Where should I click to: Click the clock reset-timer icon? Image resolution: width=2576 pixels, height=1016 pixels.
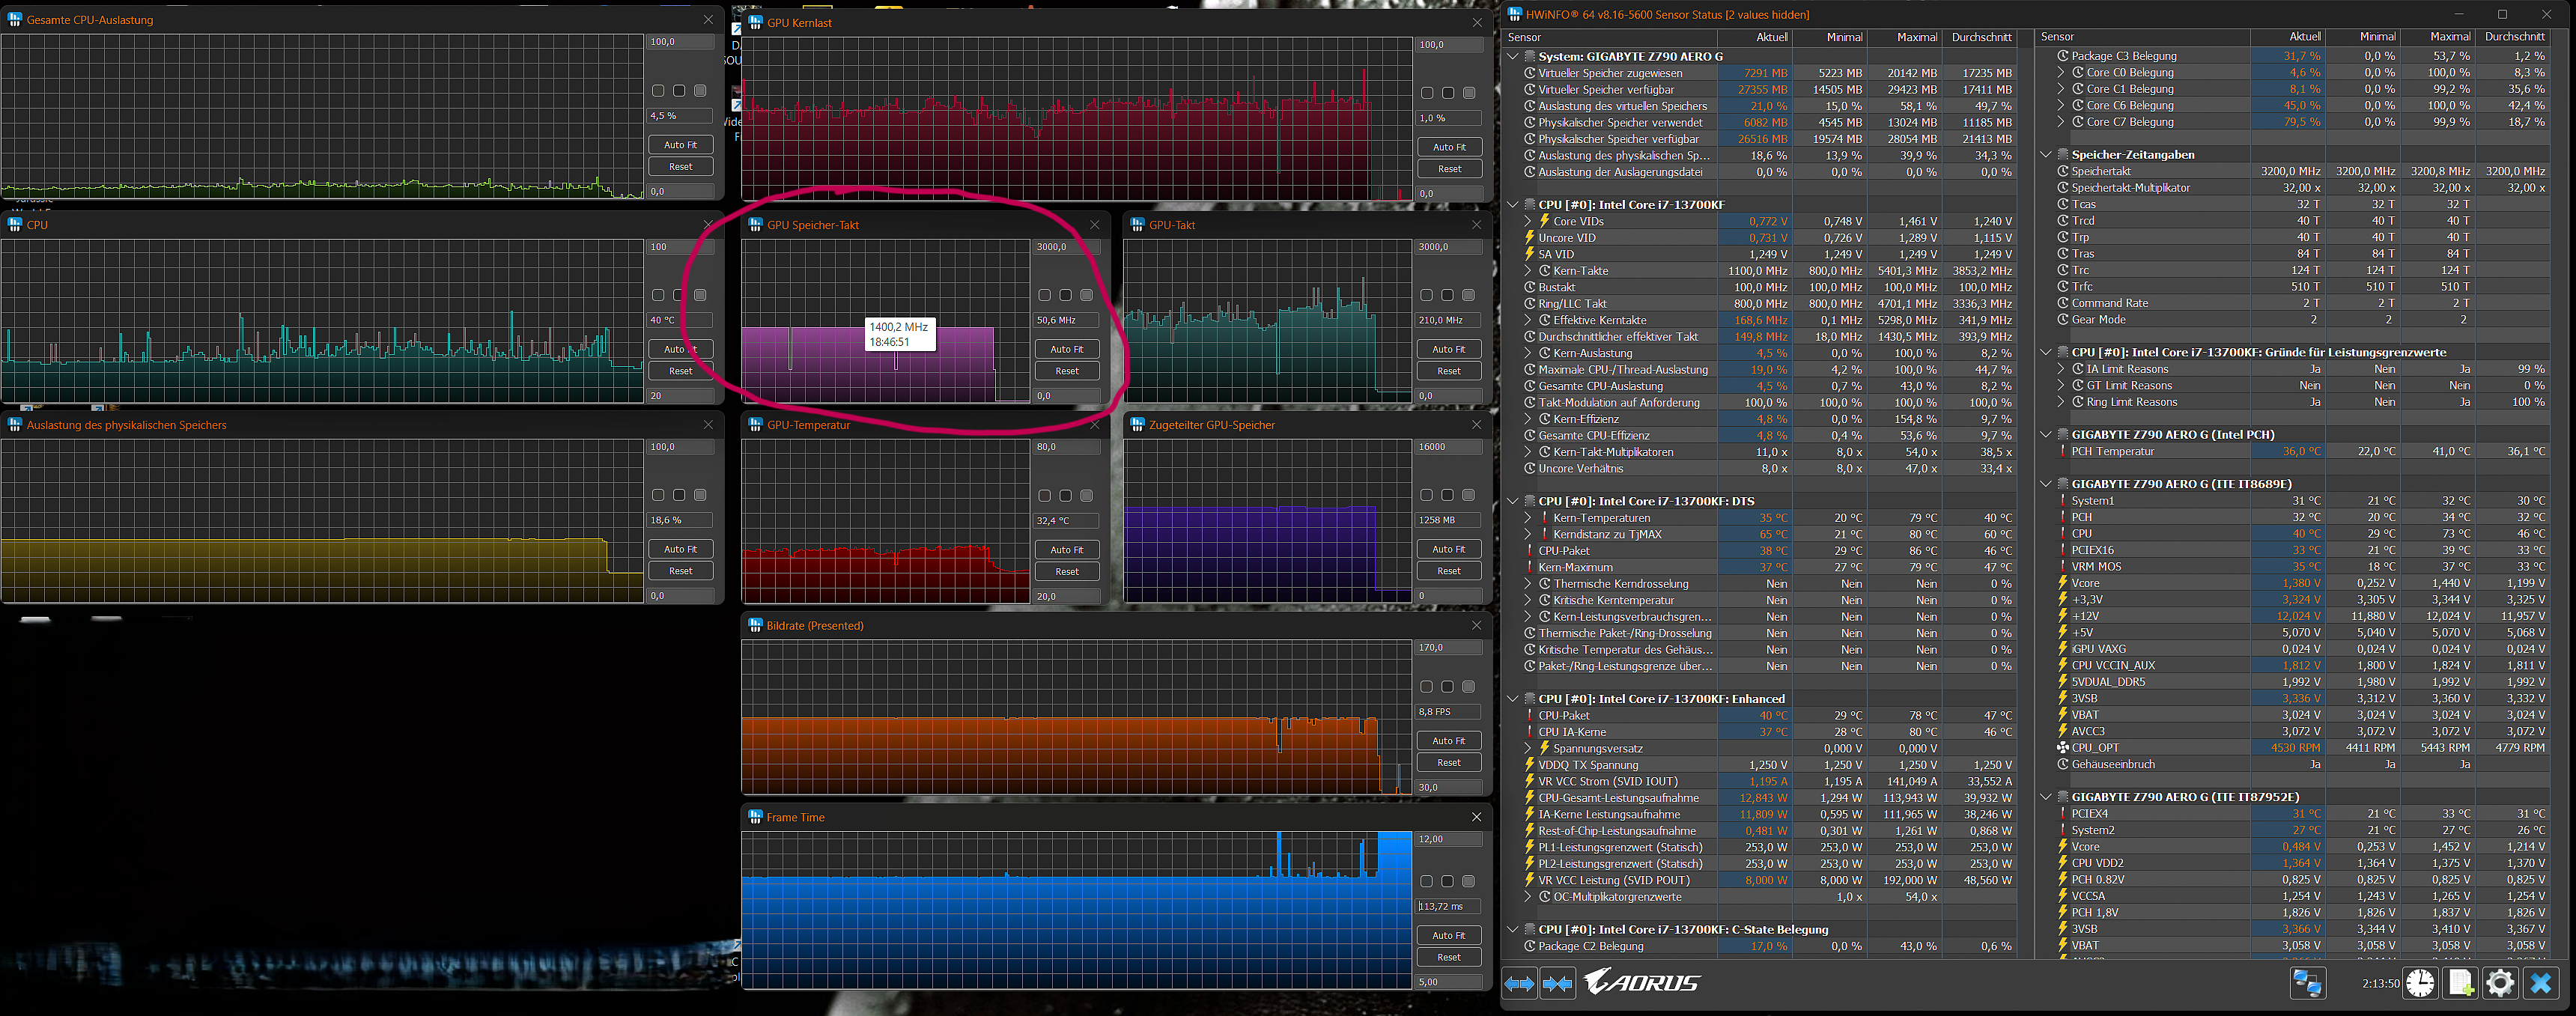pos(2420,983)
